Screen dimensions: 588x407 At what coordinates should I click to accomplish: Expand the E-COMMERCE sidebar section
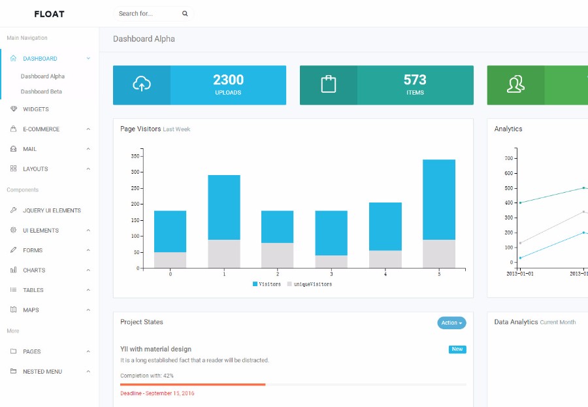tap(39, 129)
